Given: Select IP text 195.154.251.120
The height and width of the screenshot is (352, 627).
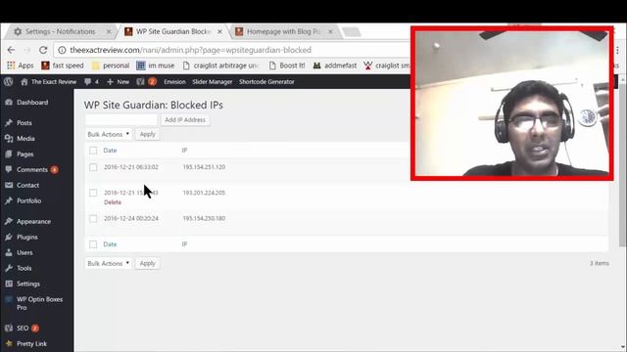Looking at the screenshot, I should tap(204, 167).
